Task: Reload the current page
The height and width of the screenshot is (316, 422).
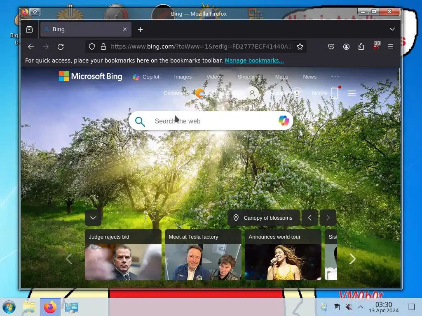Action: tap(61, 47)
